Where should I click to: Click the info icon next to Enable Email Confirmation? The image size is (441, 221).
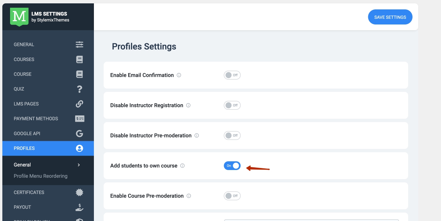click(x=179, y=75)
